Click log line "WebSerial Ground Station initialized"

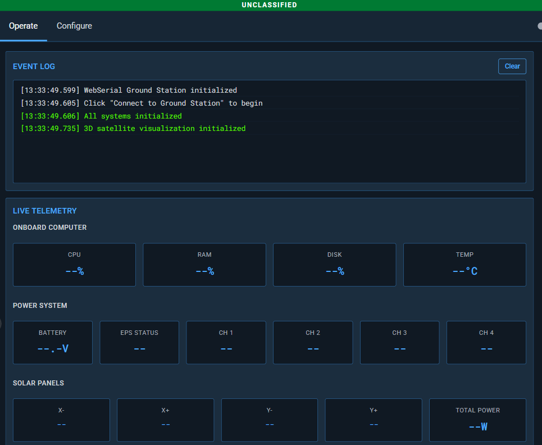coord(270,90)
